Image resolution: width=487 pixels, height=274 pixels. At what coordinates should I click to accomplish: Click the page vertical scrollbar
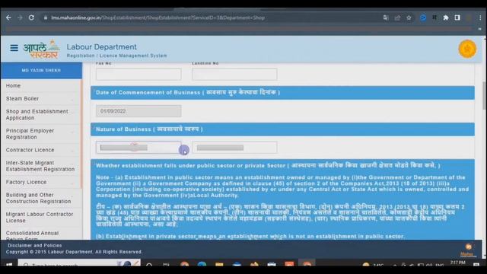click(484, 95)
